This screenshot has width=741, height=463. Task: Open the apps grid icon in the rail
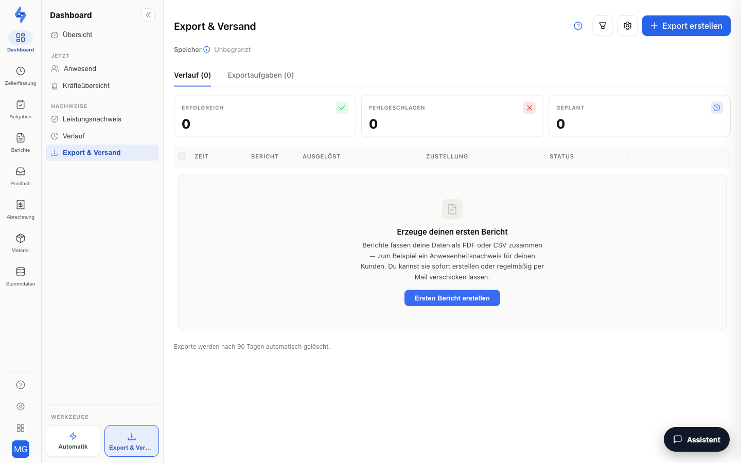(x=21, y=428)
